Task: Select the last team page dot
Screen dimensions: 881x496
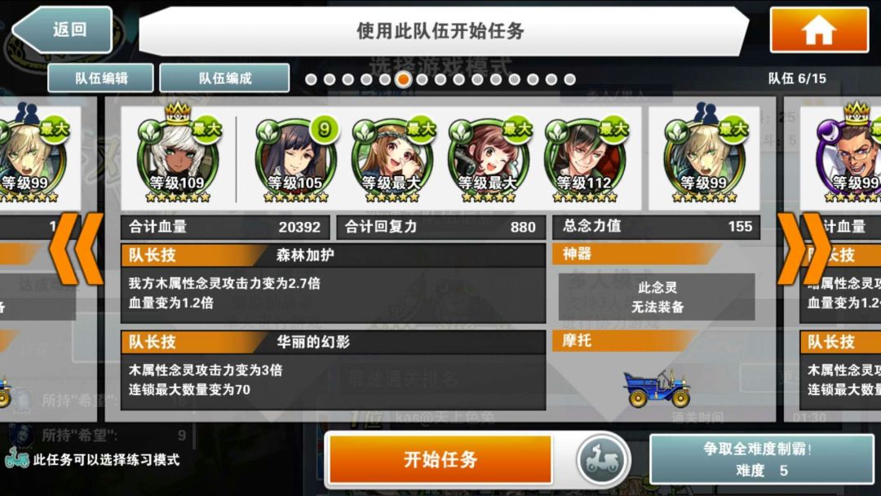Action: coord(569,80)
